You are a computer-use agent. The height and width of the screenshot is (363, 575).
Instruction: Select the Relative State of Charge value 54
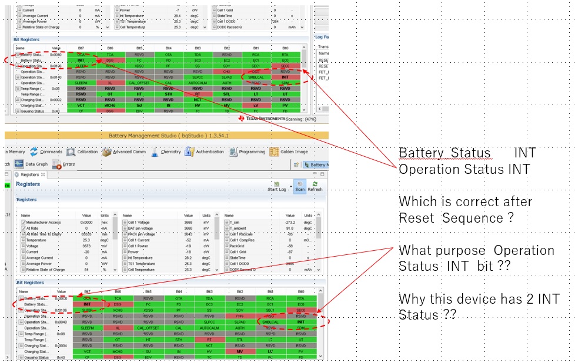pos(86,270)
